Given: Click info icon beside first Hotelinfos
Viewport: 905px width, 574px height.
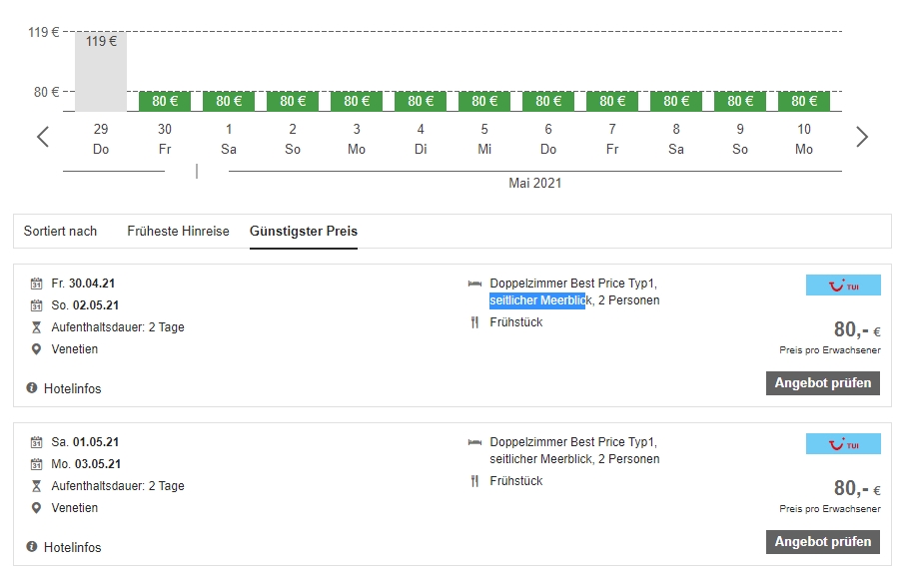Looking at the screenshot, I should point(32,388).
